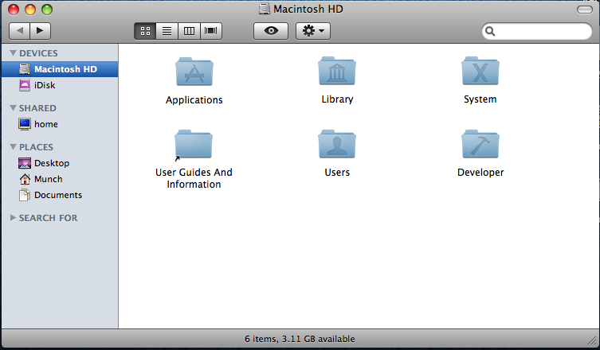Viewport: 600px width, 350px height.
Task: Select iDisk in the sidebar
Action: coord(60,85)
